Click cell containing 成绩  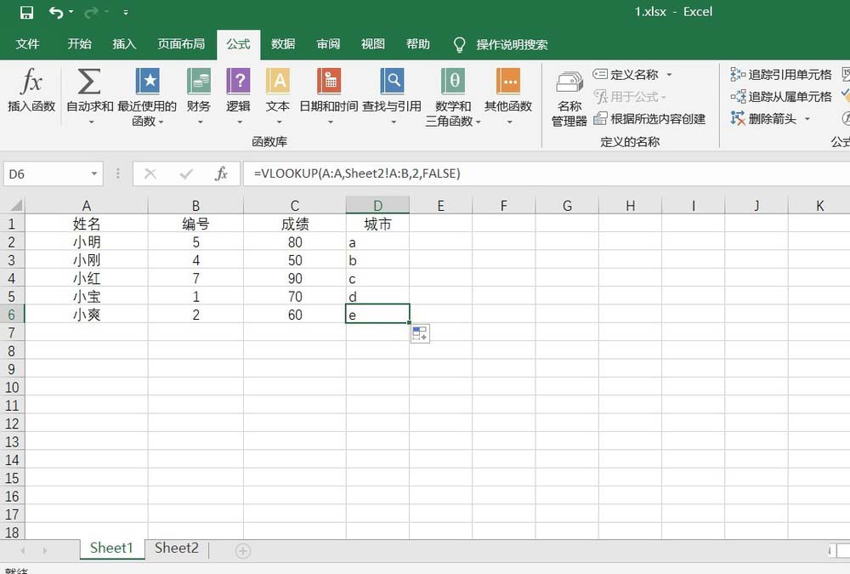click(x=295, y=224)
